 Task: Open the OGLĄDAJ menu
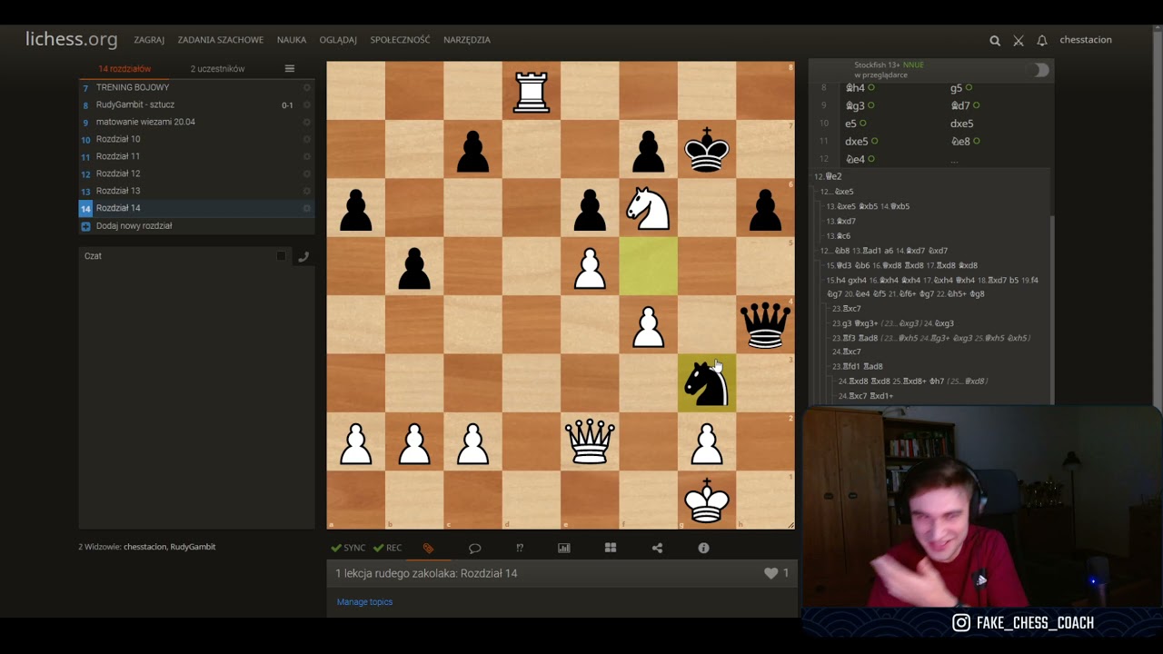tap(338, 40)
